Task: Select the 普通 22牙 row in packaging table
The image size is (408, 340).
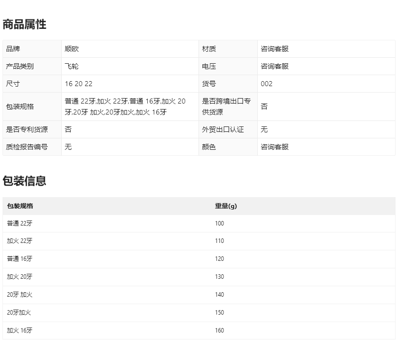Action: [x=20, y=224]
